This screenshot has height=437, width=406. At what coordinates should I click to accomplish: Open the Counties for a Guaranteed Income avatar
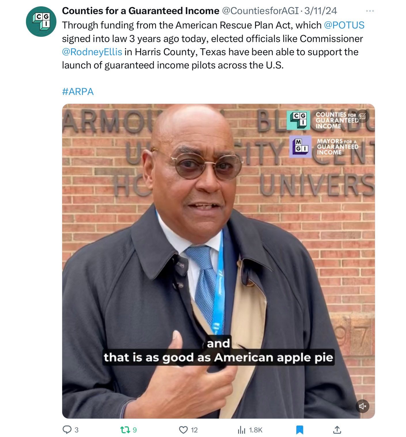click(x=41, y=22)
